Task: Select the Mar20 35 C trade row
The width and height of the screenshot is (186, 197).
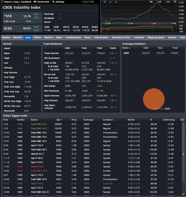Action: [x=92, y=154]
